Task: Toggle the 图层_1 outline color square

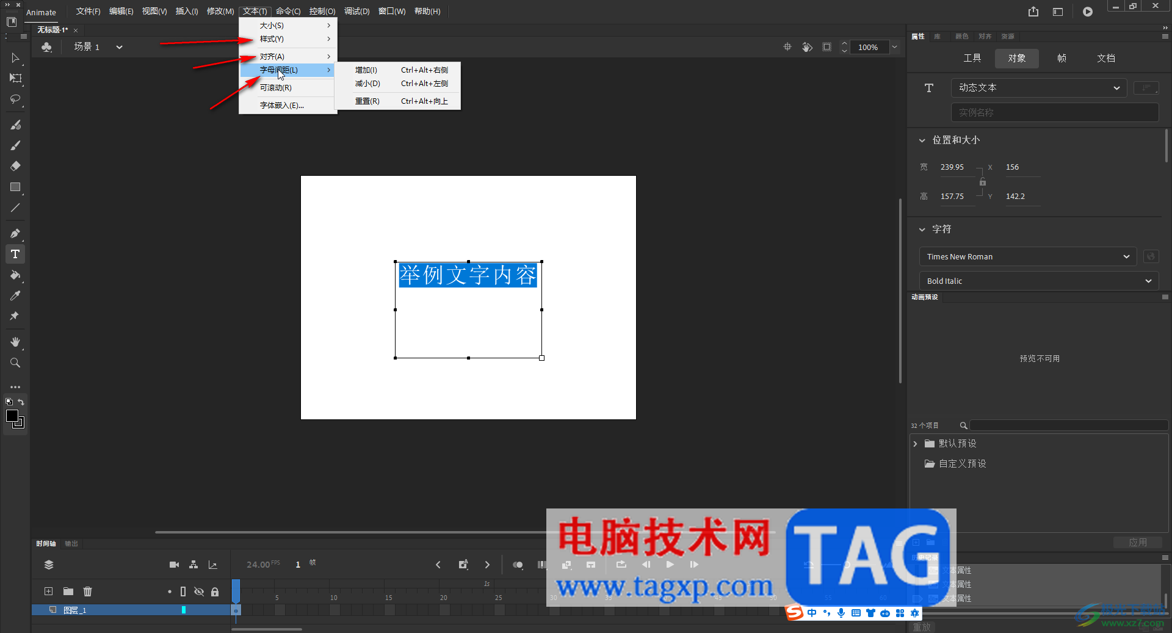Action: (184, 610)
